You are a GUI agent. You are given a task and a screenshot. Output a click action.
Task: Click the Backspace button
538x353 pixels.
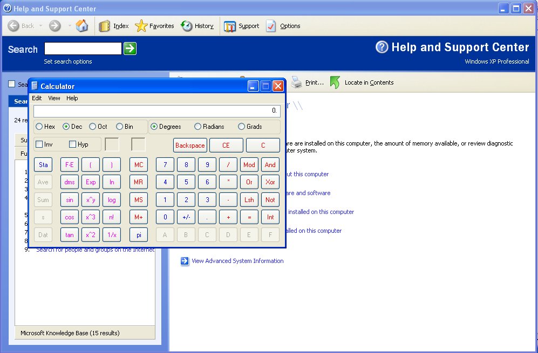(190, 146)
